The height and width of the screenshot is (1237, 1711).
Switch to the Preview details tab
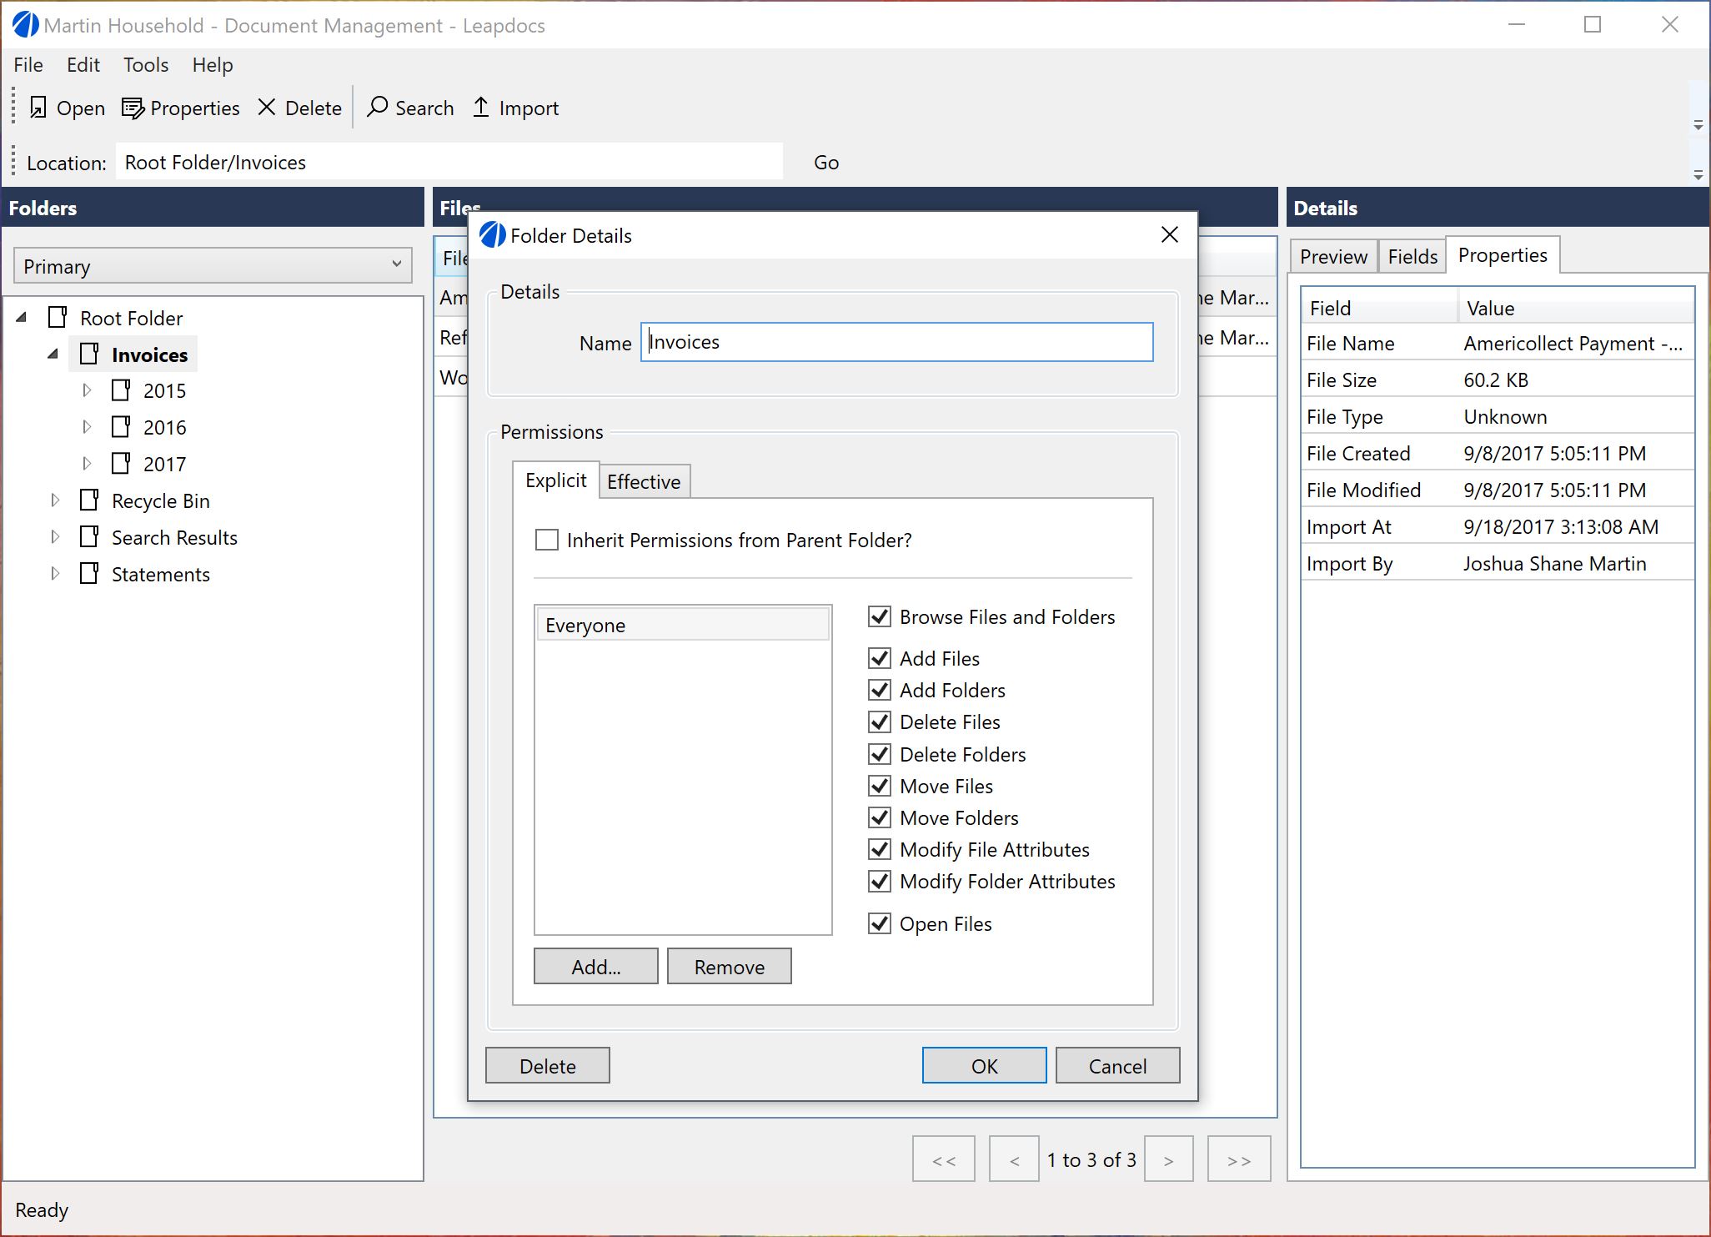point(1333,257)
